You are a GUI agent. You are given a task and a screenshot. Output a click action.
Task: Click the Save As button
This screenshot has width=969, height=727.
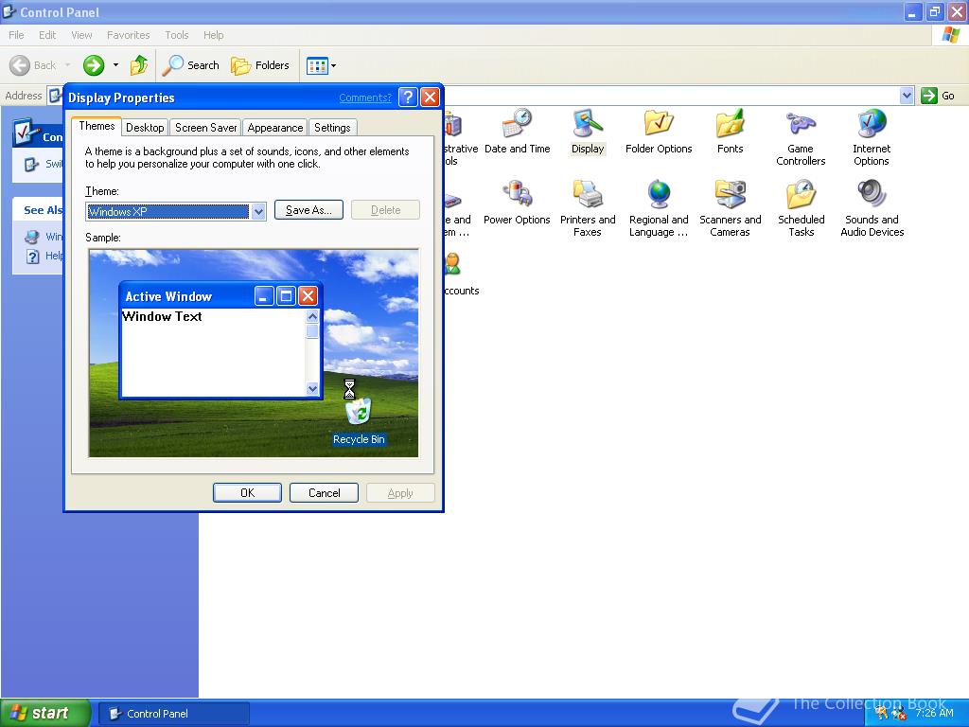(308, 210)
